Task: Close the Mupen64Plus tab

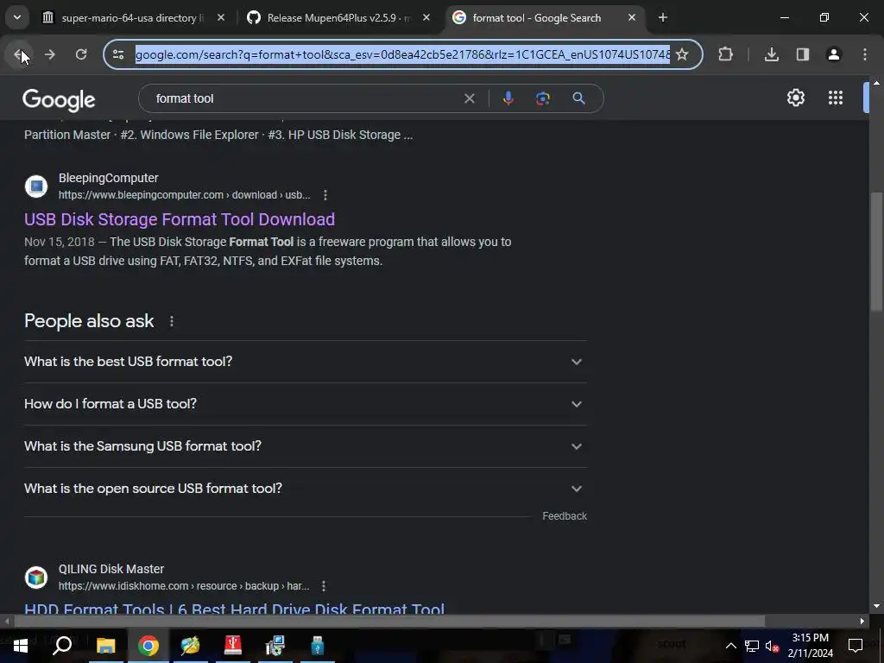Action: click(426, 18)
